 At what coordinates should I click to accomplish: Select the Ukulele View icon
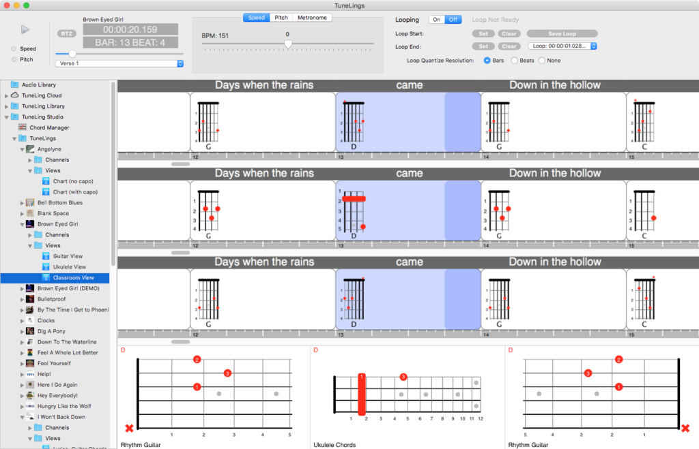(46, 267)
